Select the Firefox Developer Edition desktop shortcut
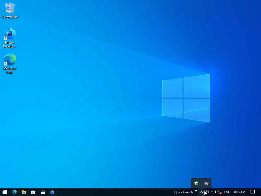 pyautogui.click(x=10, y=38)
